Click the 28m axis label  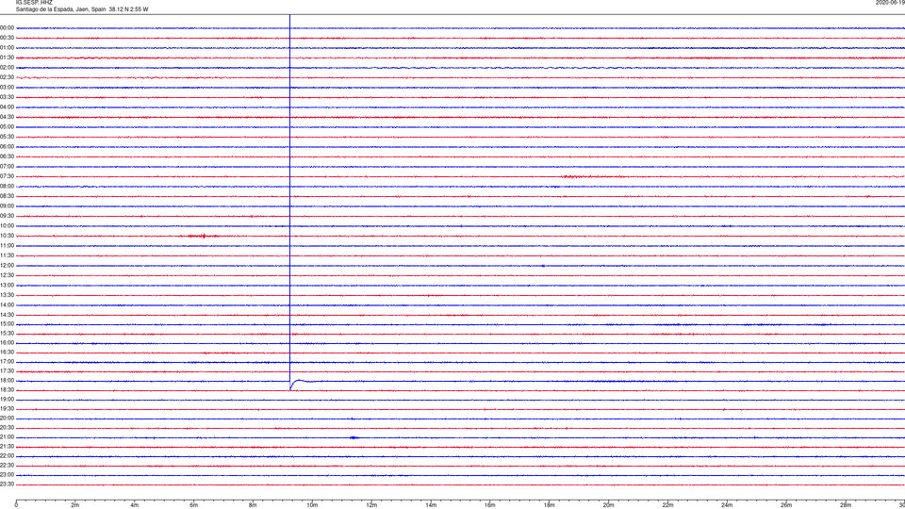coord(846,505)
